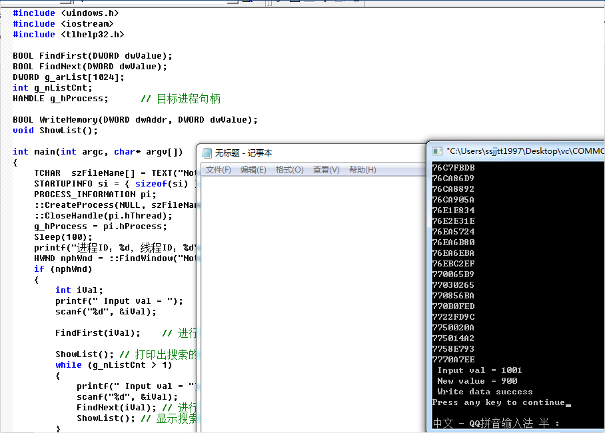This screenshot has height=433, width=605.
Task: Click the HWND nphWnd = ::FindWindow line
Action: point(115,258)
